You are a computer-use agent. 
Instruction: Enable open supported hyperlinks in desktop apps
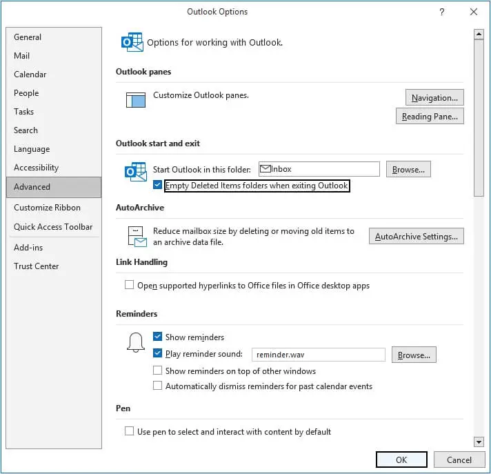[129, 285]
